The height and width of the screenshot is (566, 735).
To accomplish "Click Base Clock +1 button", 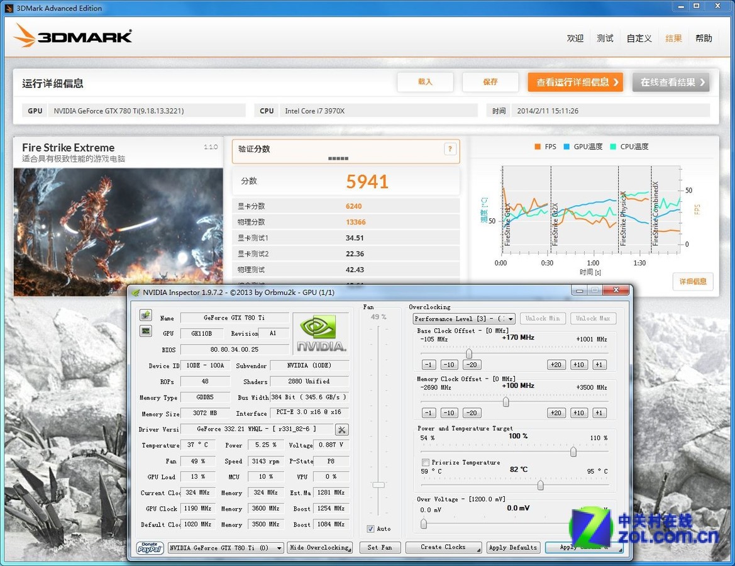I will (x=599, y=365).
